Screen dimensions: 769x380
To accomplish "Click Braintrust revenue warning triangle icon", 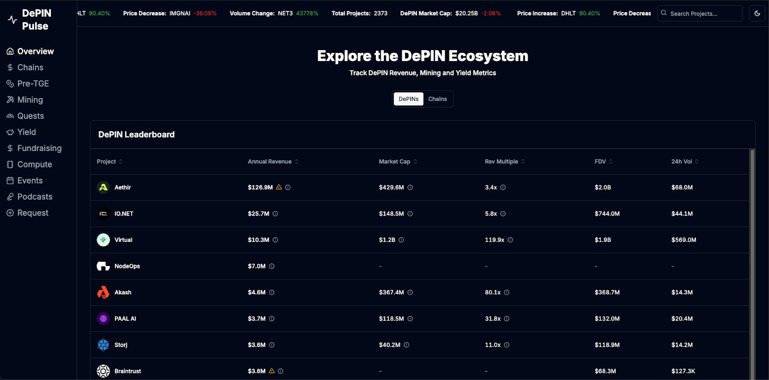I will click(x=272, y=371).
